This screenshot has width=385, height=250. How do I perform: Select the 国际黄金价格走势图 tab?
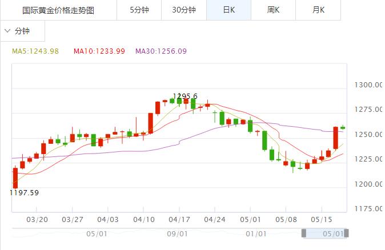coord(58,10)
